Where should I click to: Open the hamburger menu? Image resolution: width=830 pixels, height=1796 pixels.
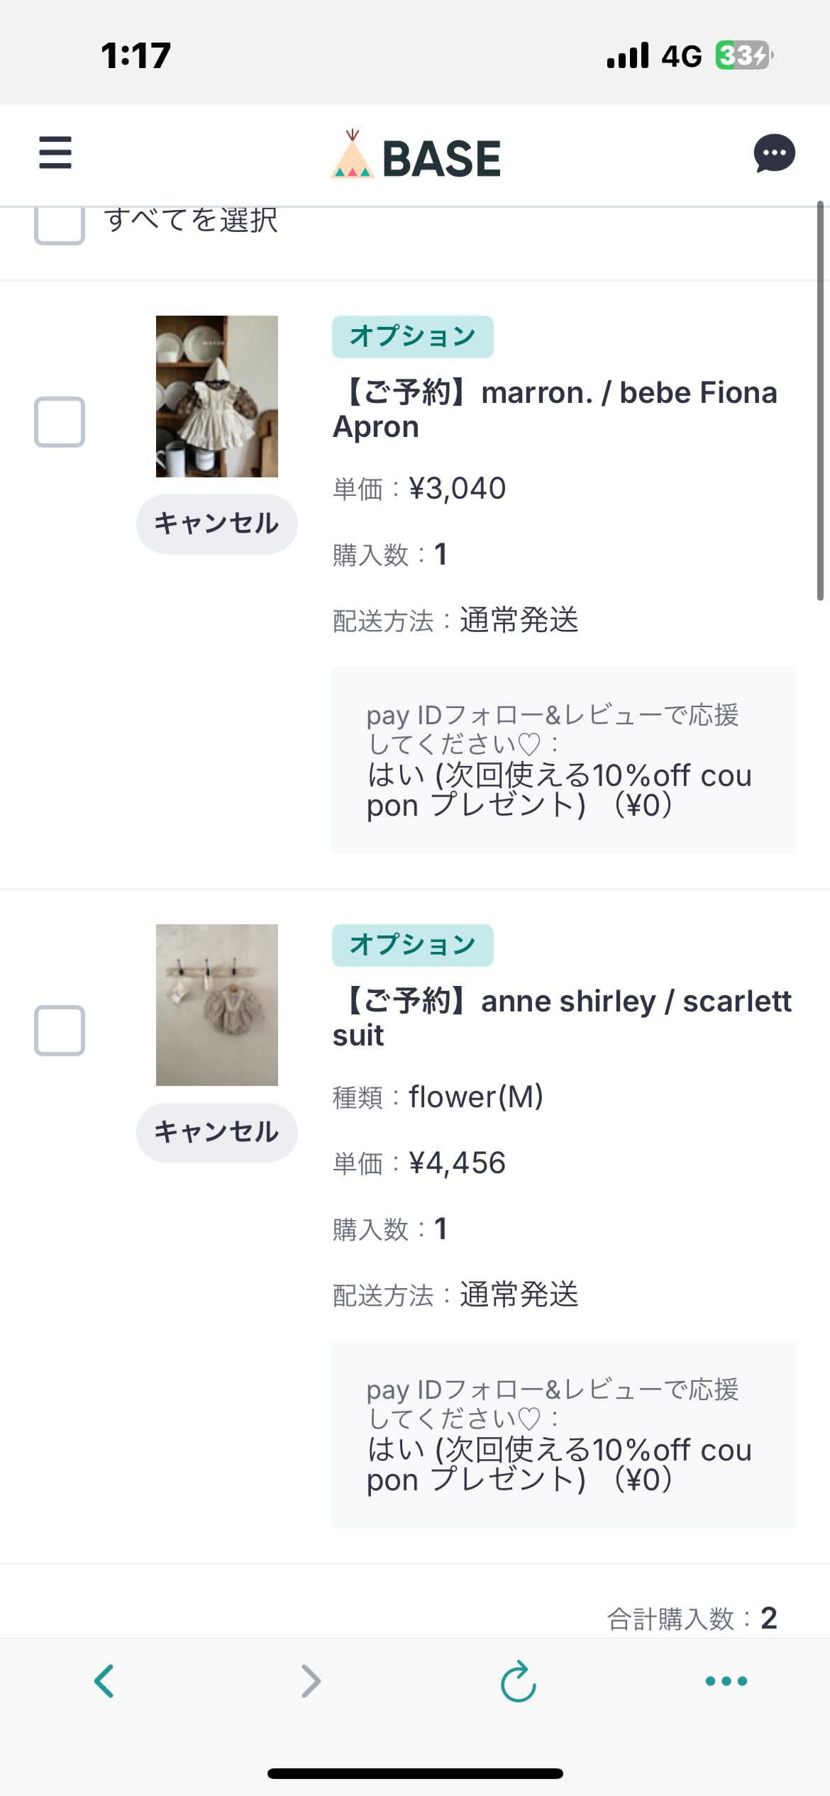click(x=55, y=153)
